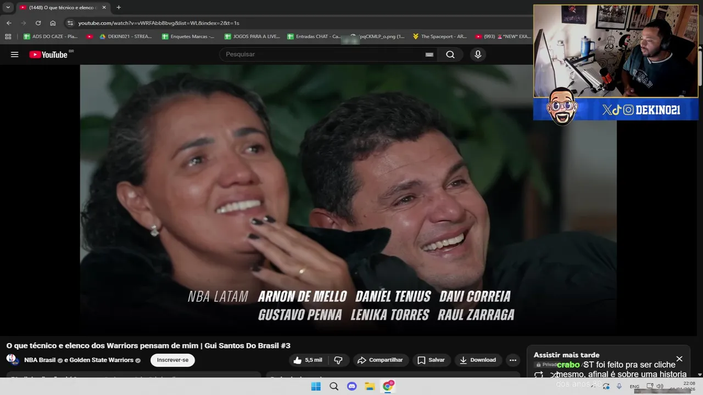Open a new tab with the plus button

click(119, 7)
